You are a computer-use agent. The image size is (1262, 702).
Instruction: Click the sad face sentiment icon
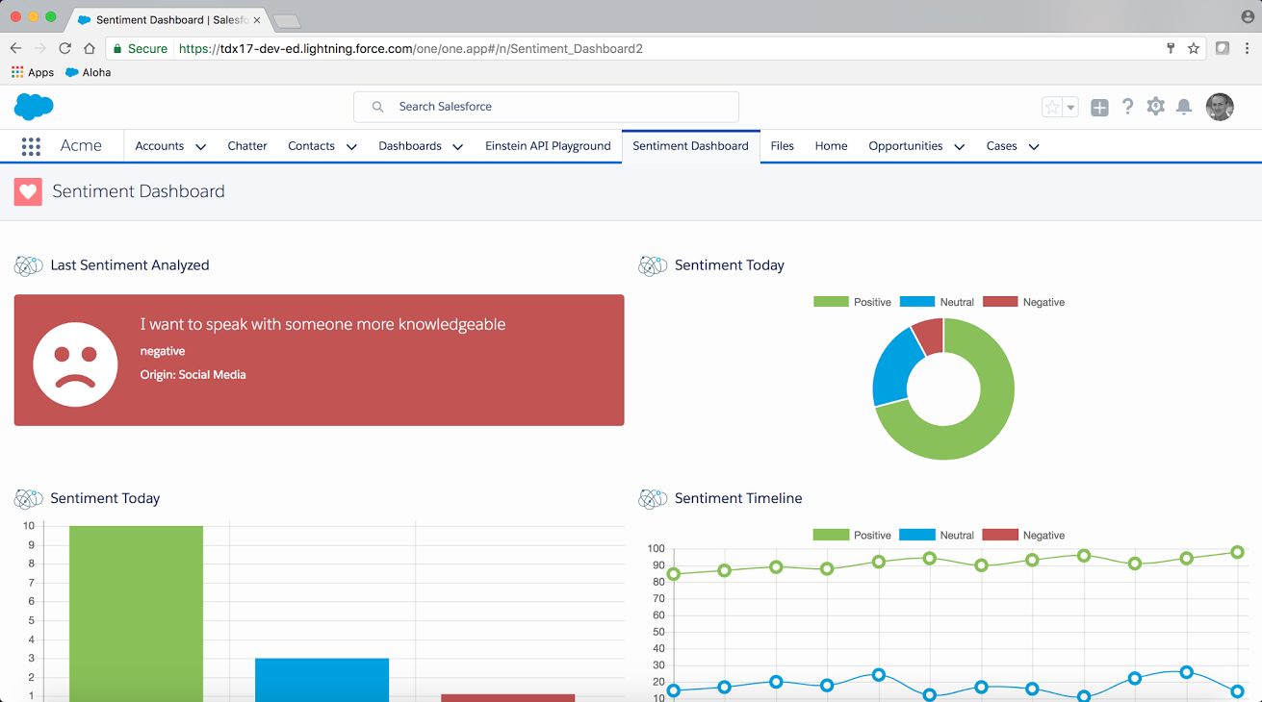75,364
